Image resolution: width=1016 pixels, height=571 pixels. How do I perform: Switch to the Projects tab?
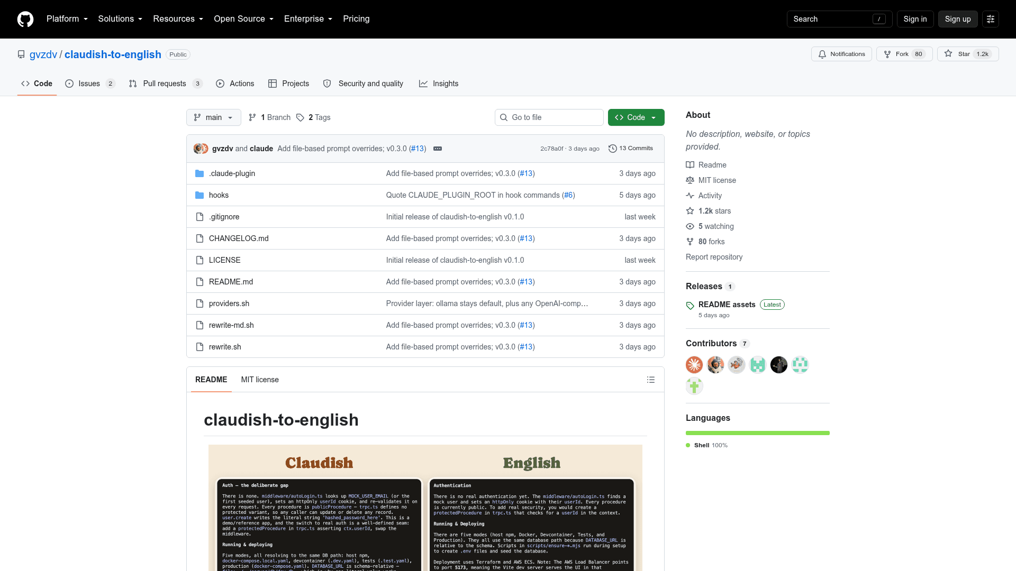(288, 84)
